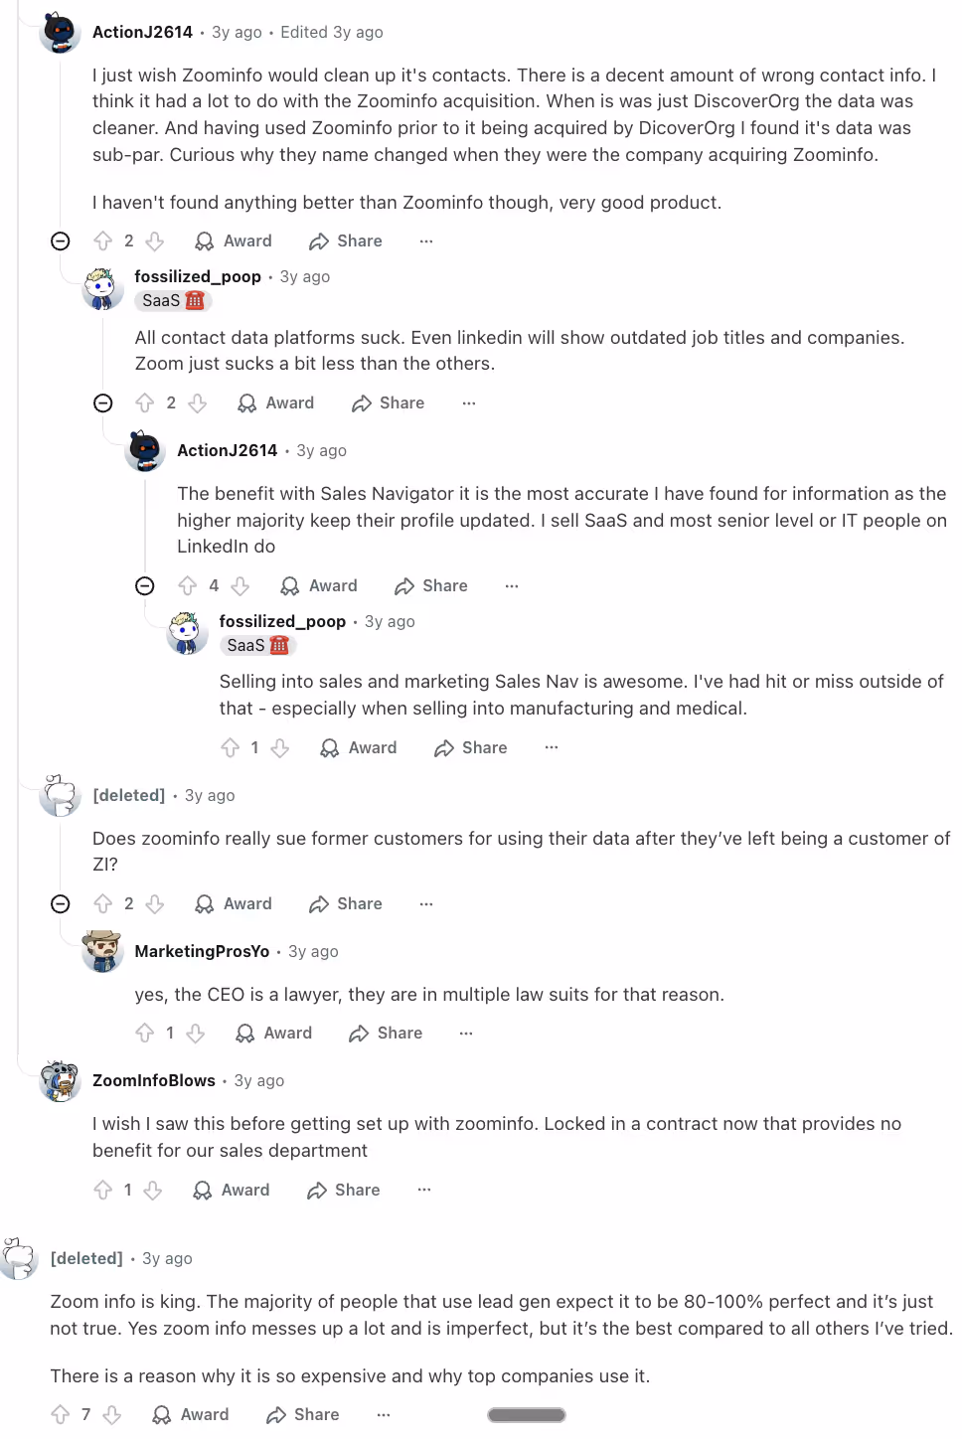Collapse the deleted user's lawsuit question thread
Screen dimensions: 962x1439
pyautogui.click(x=60, y=903)
